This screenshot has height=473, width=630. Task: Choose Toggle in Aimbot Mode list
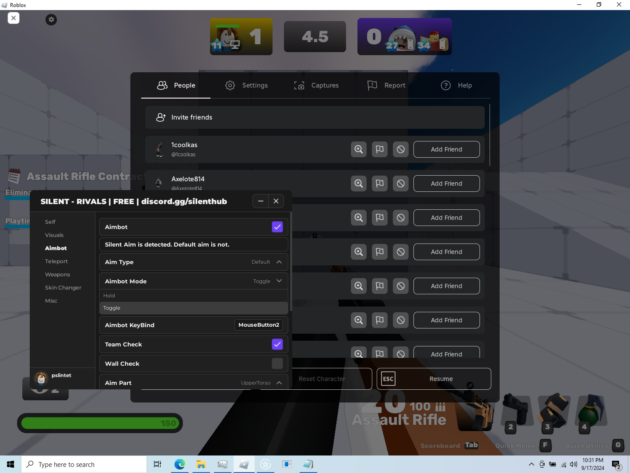point(194,308)
